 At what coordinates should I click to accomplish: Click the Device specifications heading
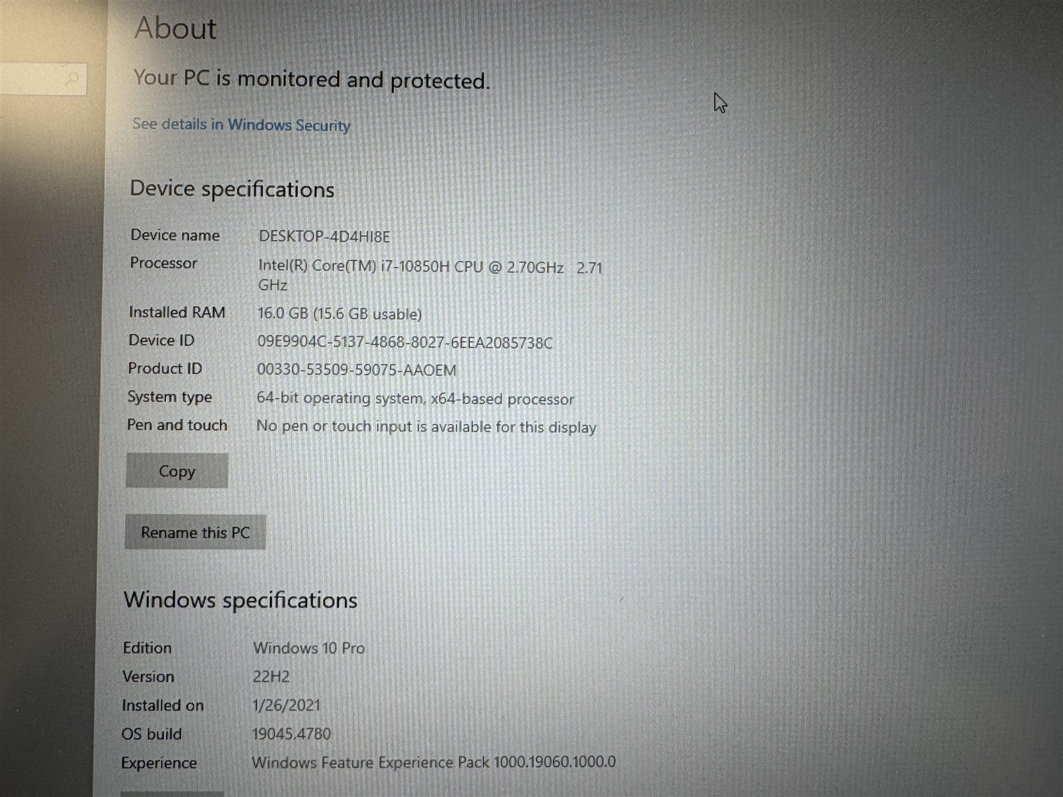(232, 189)
